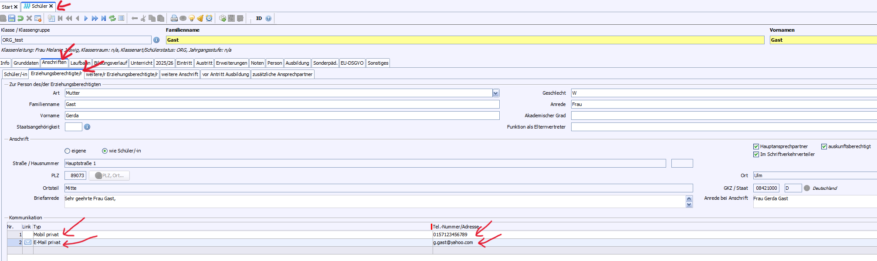The image size is (877, 261).
Task: Click the bricks export icon
Action: click(x=223, y=18)
